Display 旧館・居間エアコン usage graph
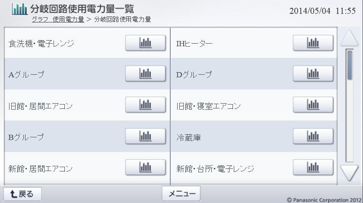The image size is (363, 203). [146, 105]
